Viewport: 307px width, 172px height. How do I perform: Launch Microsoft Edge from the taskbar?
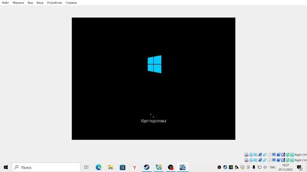pyautogui.click(x=98, y=167)
